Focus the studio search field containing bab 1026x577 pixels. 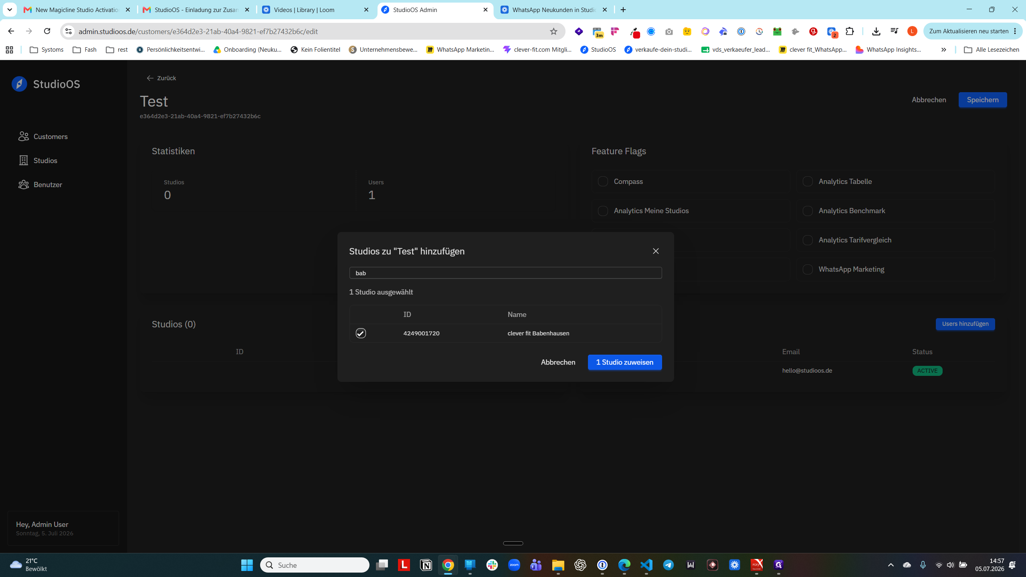coord(505,273)
